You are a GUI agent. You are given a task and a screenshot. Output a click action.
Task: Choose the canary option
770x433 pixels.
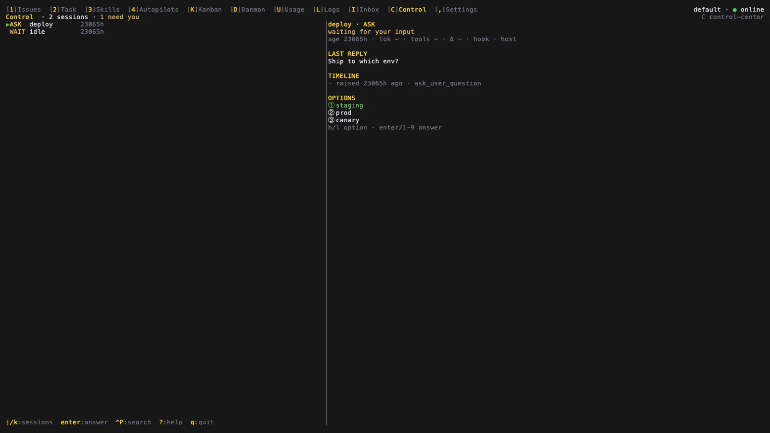tap(344, 120)
